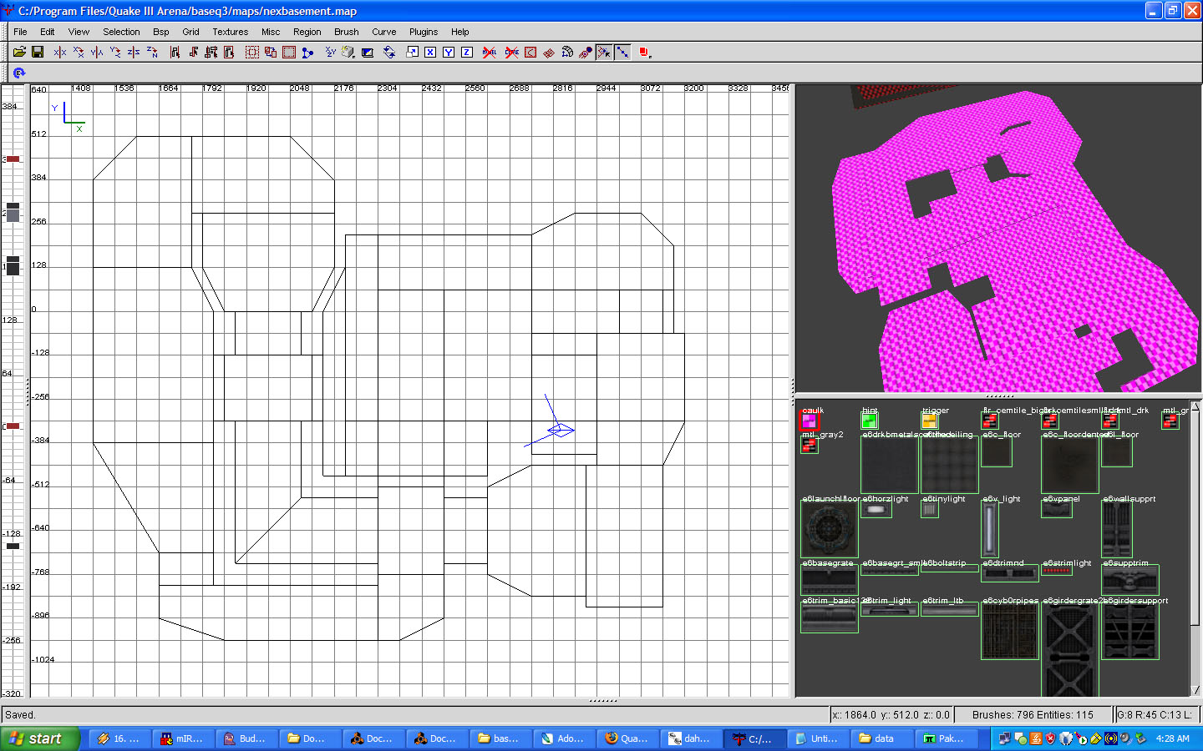1203x751 pixels.
Task: Click the patch bounding box icon
Action: (530, 52)
